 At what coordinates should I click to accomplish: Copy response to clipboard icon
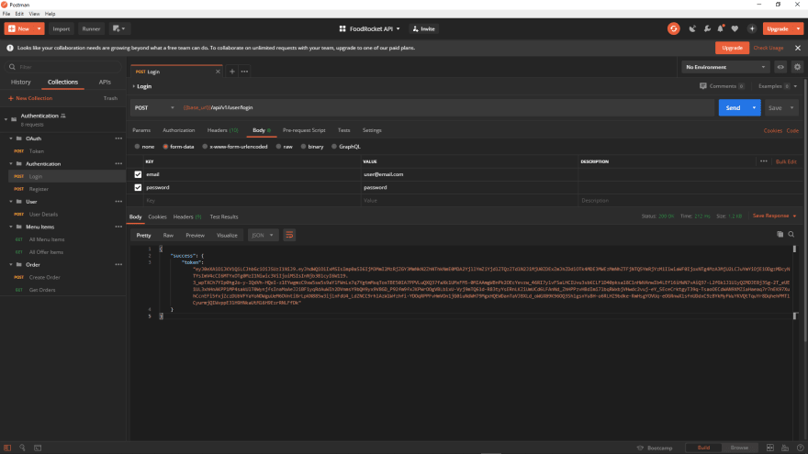point(780,234)
